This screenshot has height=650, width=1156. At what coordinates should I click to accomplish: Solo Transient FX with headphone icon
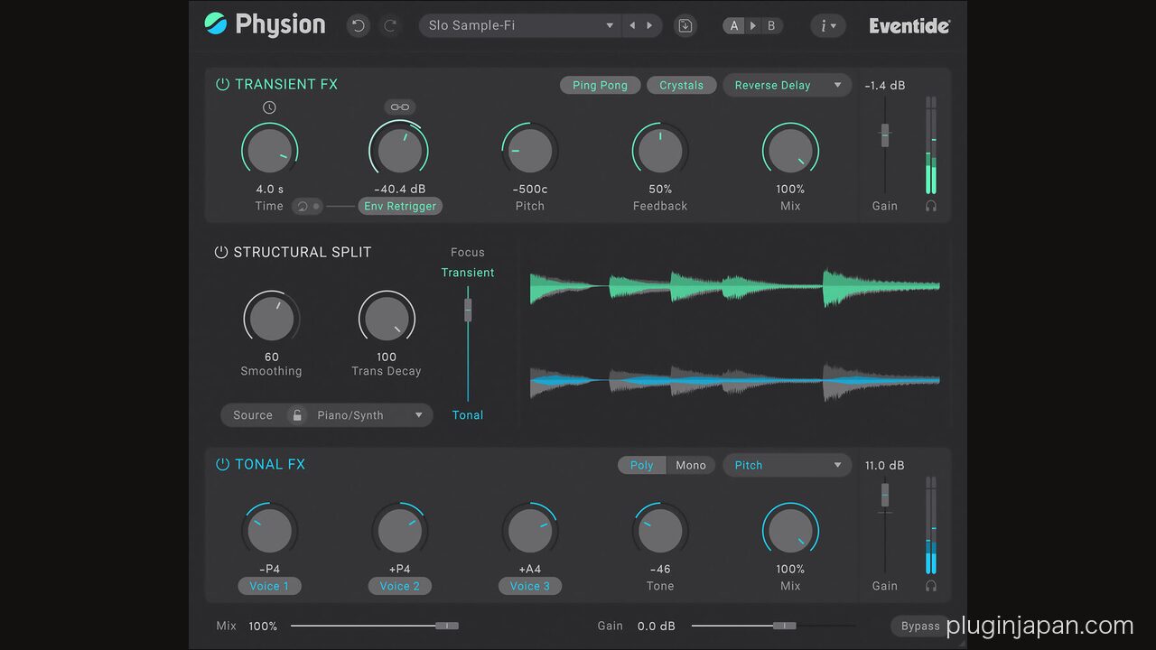point(931,206)
